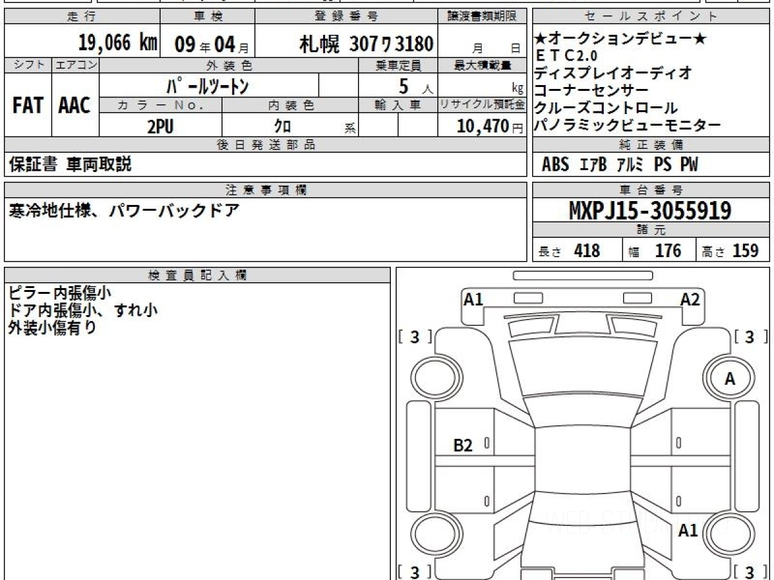Image resolution: width=774 pixels, height=580 pixels.
Task: Click the A2 damage mark on diagram
Action: 690,299
